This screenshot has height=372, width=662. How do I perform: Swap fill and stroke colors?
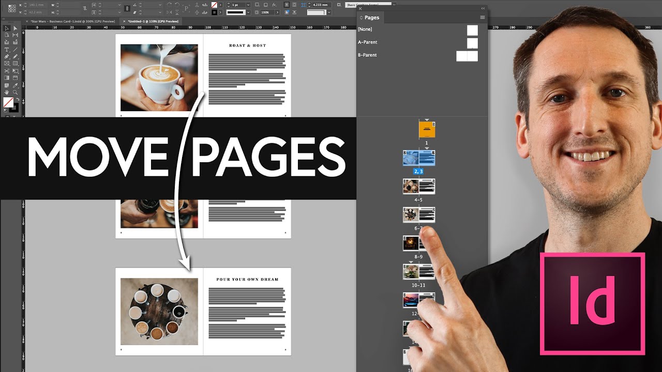(x=18, y=99)
